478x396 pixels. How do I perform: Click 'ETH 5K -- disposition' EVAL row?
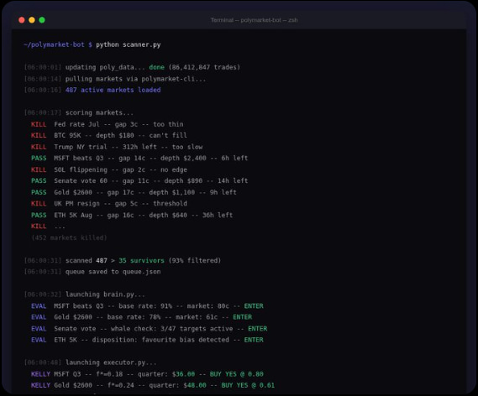(147, 340)
